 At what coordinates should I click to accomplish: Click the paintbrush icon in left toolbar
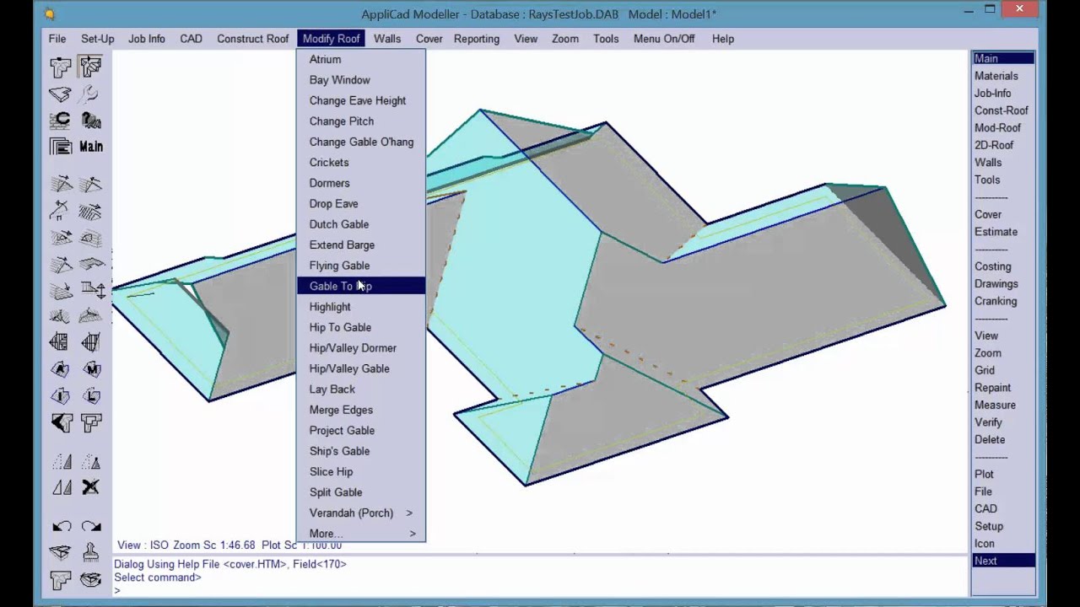pyautogui.click(x=91, y=553)
